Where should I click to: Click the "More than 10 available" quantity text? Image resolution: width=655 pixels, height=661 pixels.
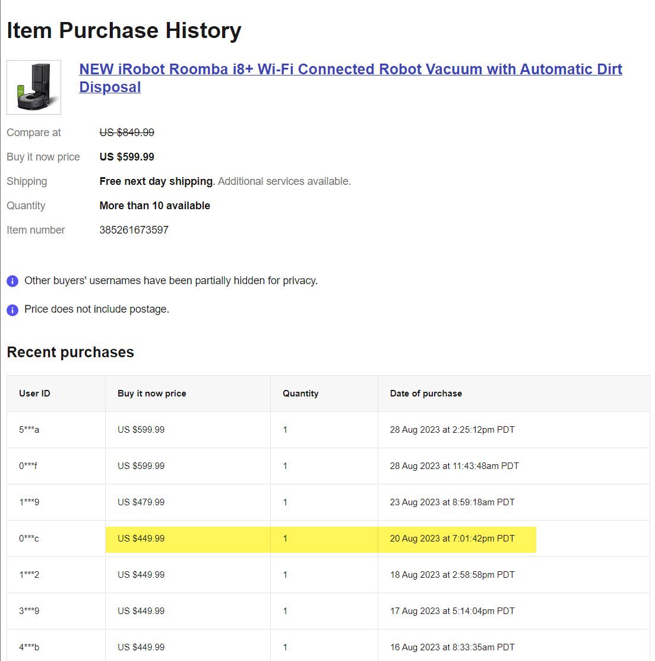[154, 206]
